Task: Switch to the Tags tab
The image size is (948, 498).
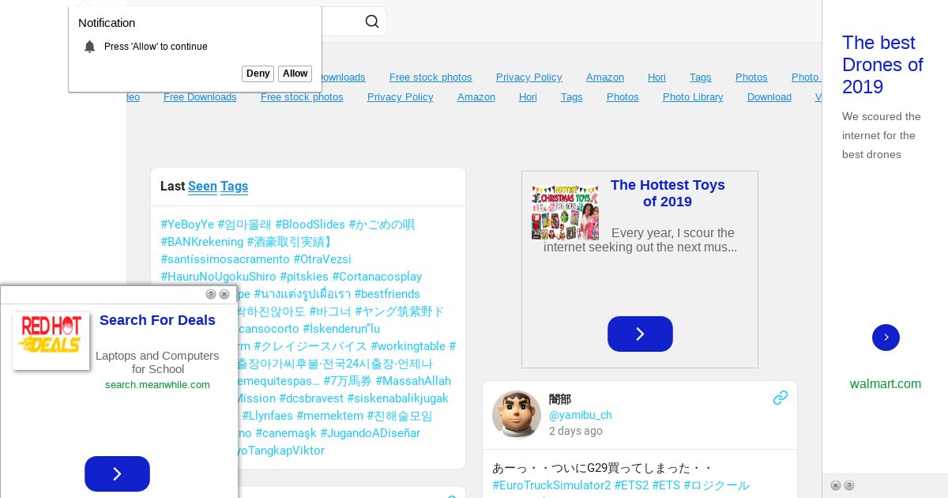Action: pos(234,186)
